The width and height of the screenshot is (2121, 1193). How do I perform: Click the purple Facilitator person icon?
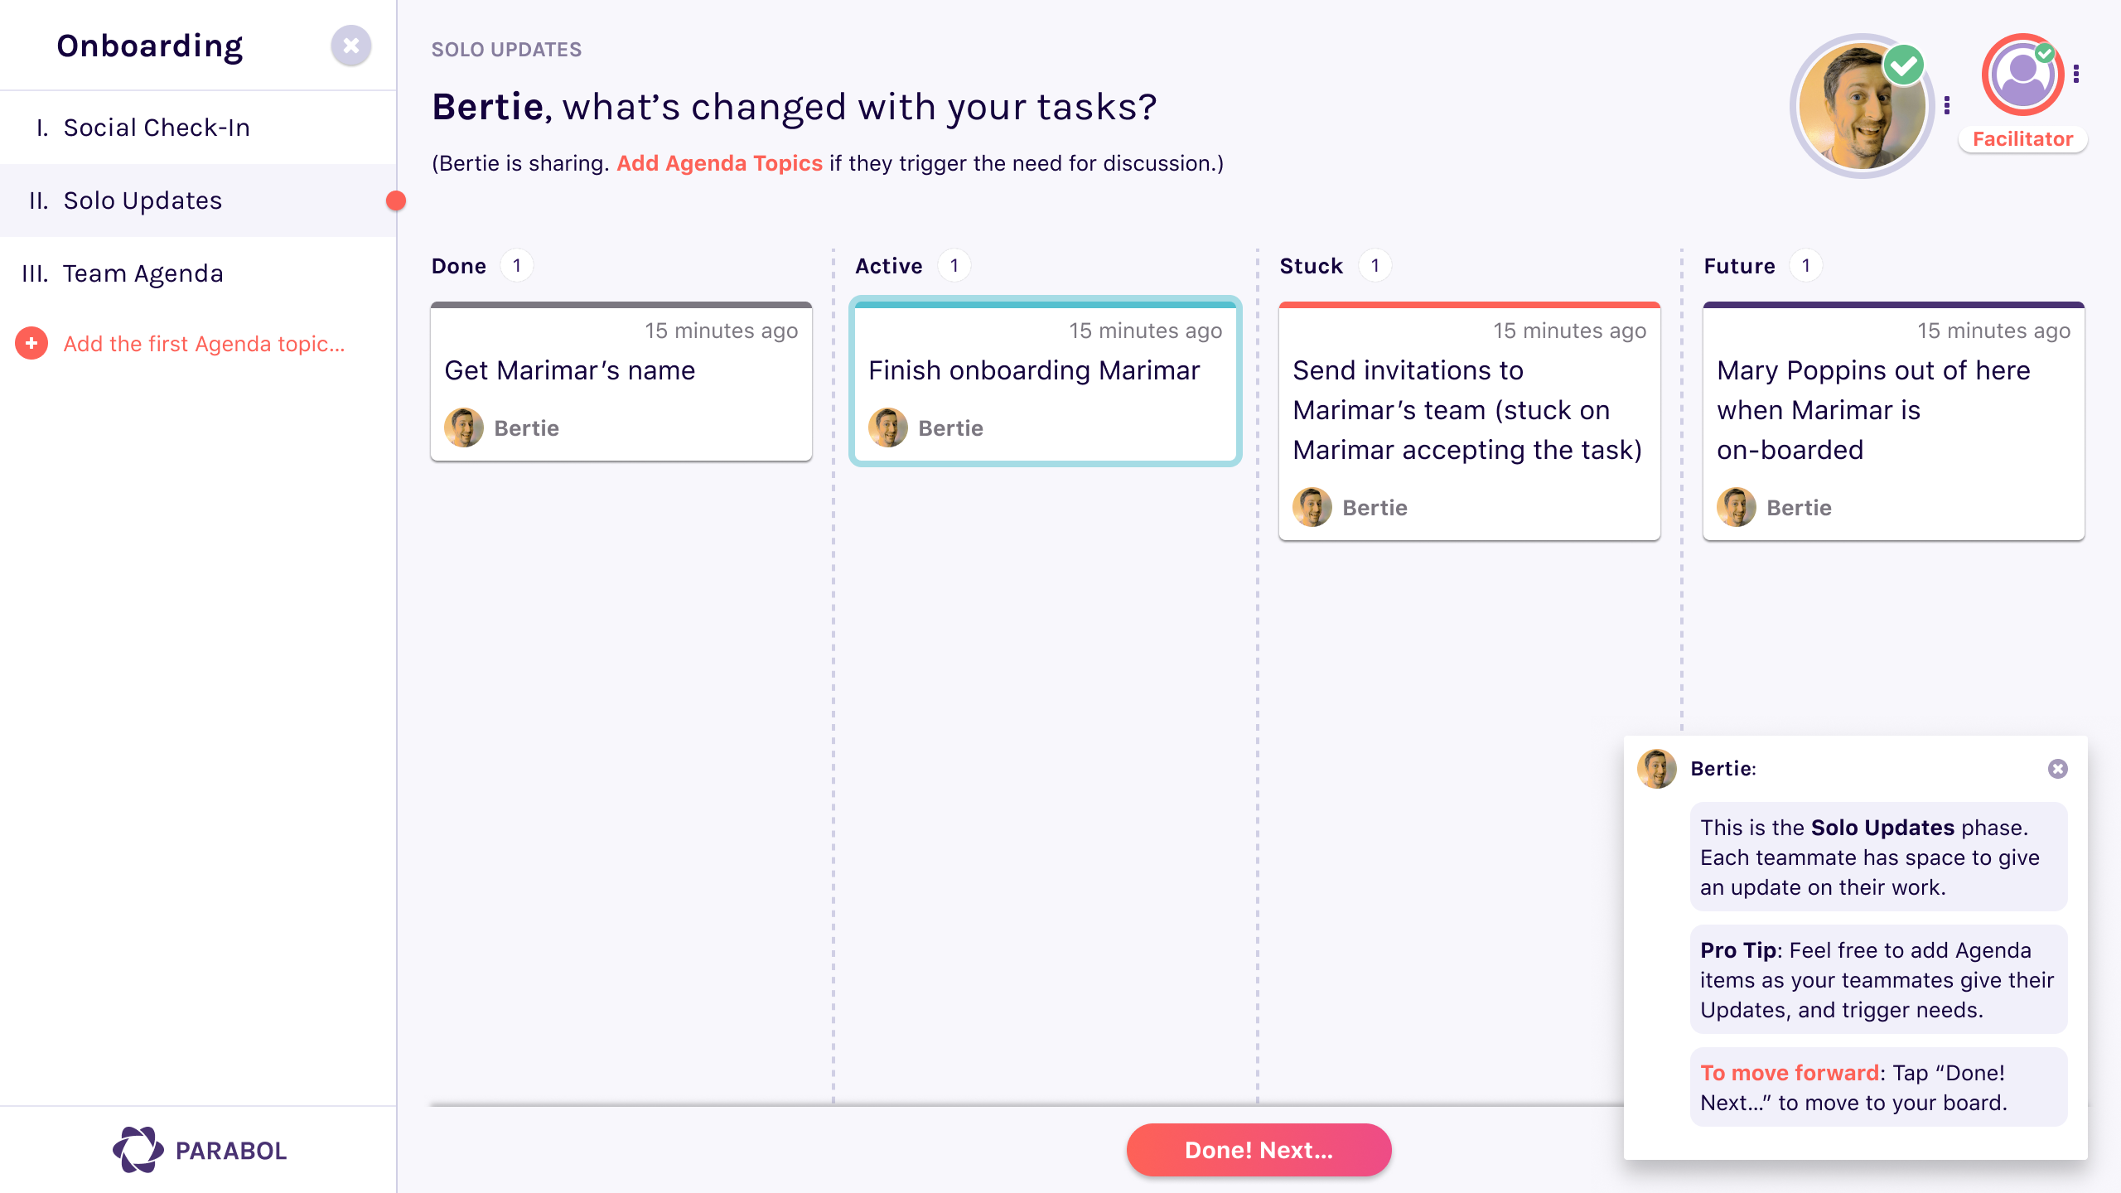click(2022, 75)
